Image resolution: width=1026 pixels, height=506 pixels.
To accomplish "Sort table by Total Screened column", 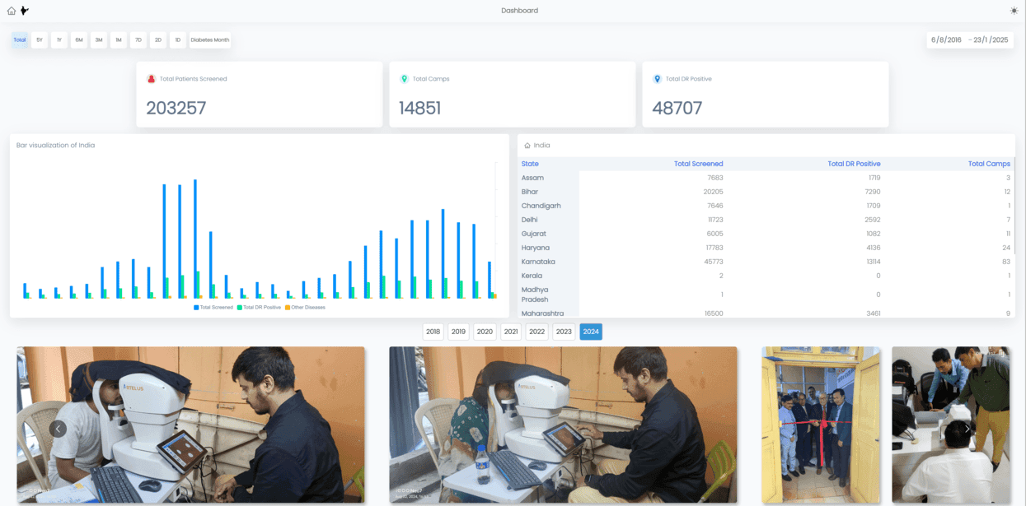I will [x=698, y=164].
